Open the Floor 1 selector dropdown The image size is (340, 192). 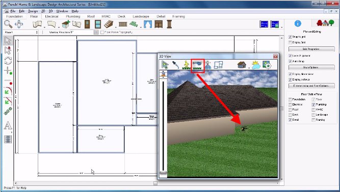click(x=21, y=32)
